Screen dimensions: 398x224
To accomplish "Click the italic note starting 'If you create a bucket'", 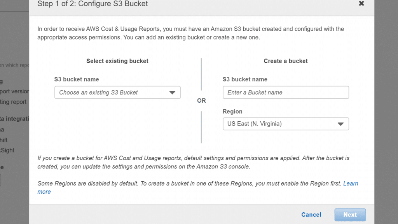I will coord(194,162).
